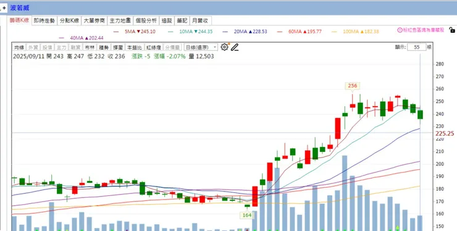Click the 170 price axis label

pos(440,201)
